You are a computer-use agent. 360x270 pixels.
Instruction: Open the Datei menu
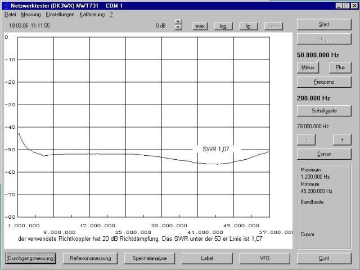pyautogui.click(x=10, y=14)
